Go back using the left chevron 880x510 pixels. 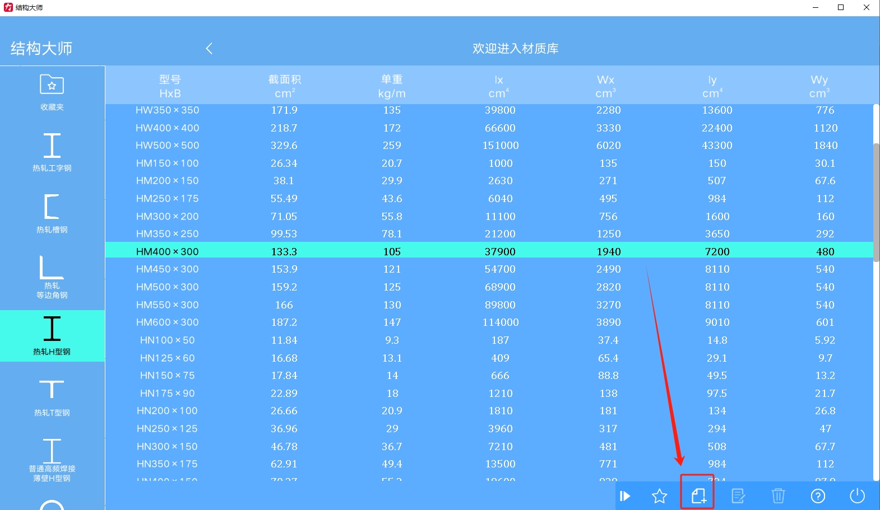(x=209, y=49)
